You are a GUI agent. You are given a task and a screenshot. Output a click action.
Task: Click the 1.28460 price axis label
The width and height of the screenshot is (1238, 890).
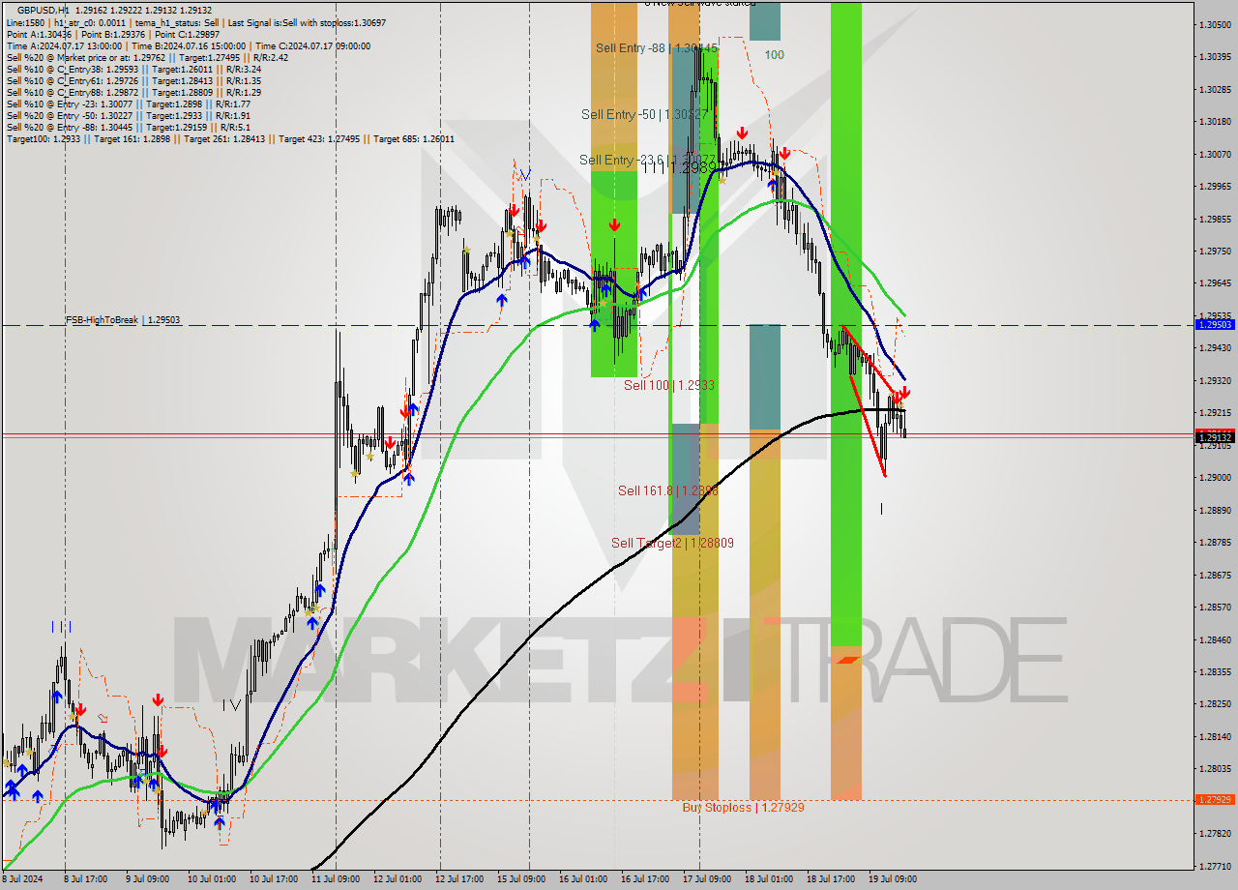tap(1215, 639)
